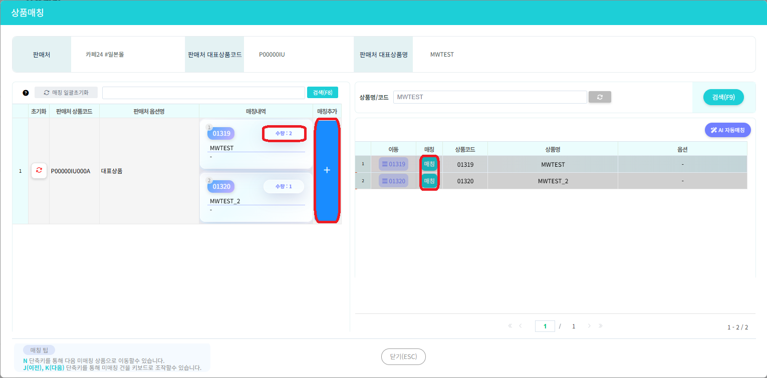Click the 상품명 column header
Viewport: 767px width, 378px height.
(x=553, y=149)
